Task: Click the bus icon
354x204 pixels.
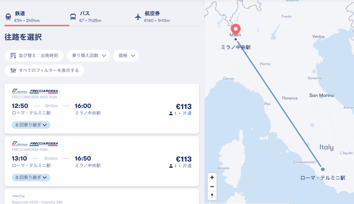Action: (73, 17)
